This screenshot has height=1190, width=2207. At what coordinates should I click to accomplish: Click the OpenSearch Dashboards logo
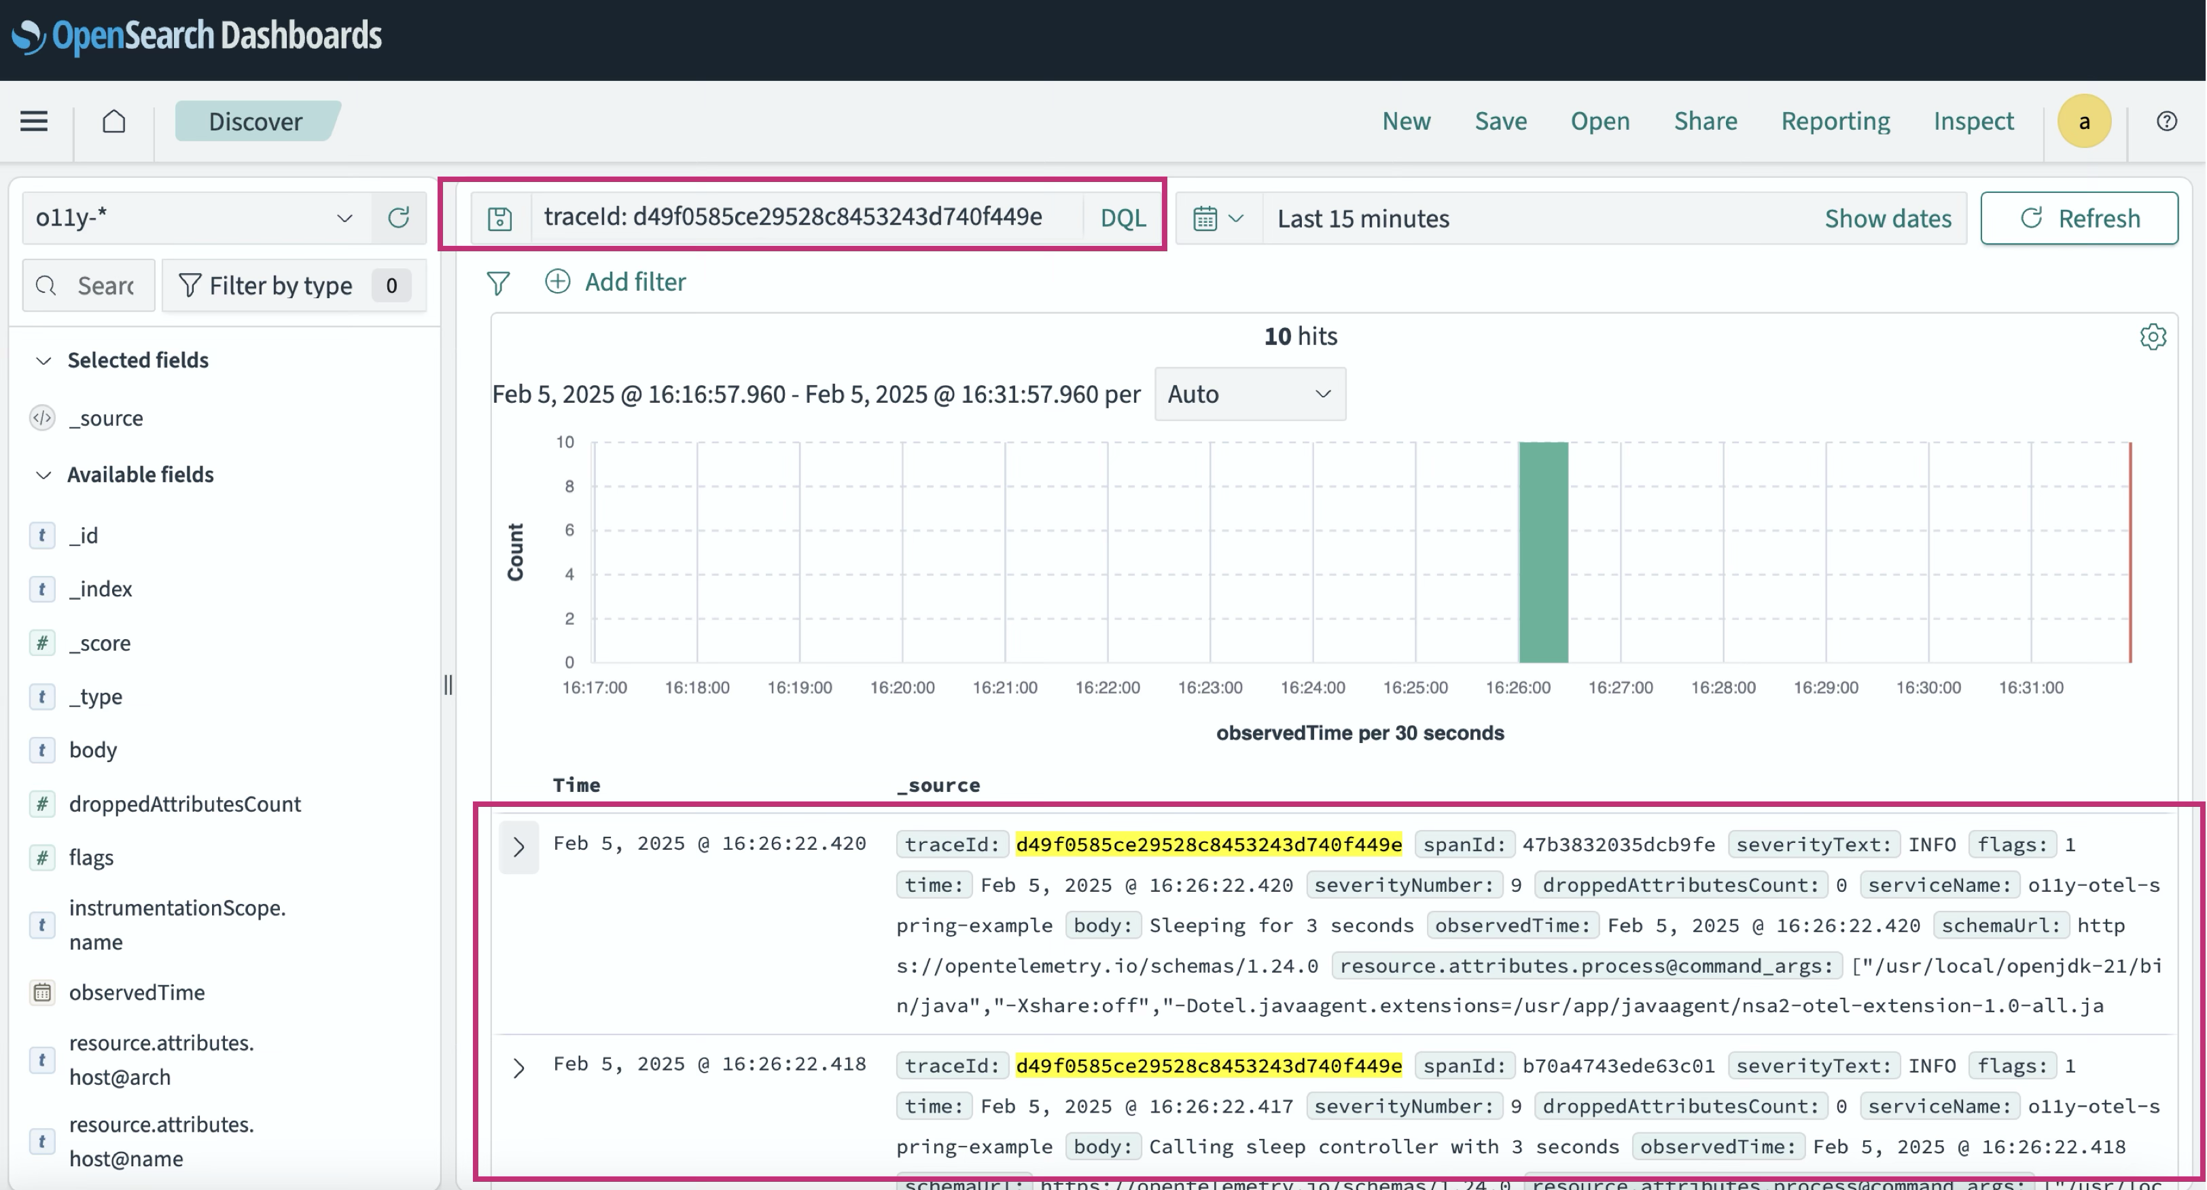point(196,35)
